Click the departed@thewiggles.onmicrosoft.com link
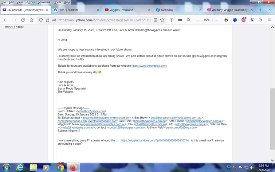Image resolution: width=275 pixels, height=172 pixels. (107, 118)
